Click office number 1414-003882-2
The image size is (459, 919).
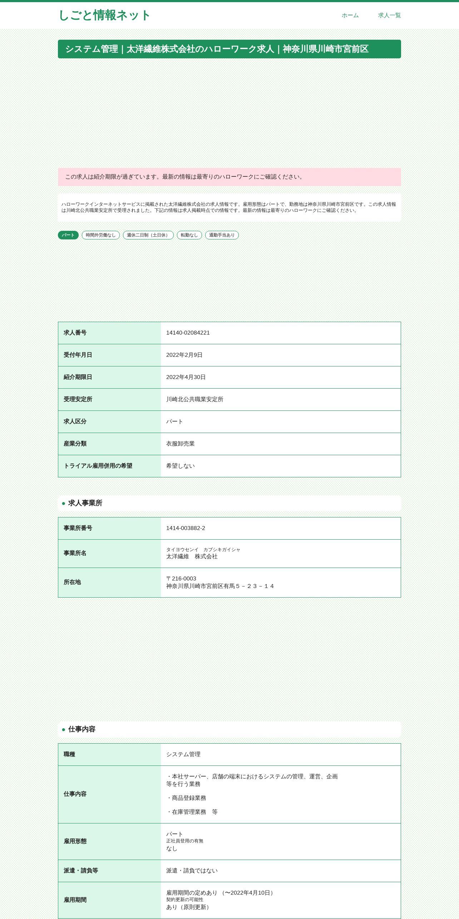coord(186,528)
